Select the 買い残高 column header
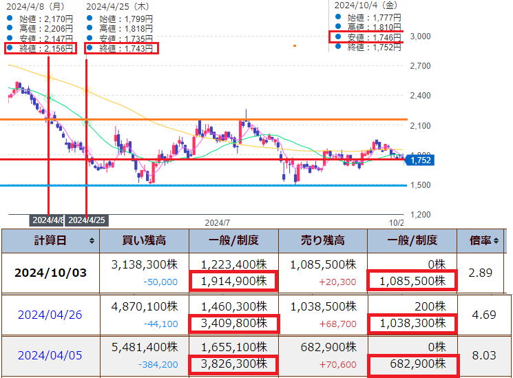This screenshot has width=513, height=378. 144,241
